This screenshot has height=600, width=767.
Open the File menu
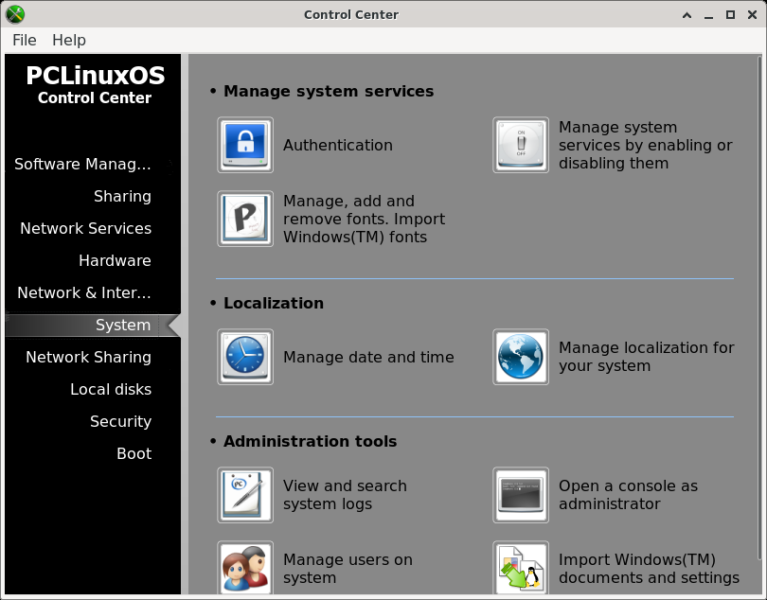pyautogui.click(x=25, y=40)
